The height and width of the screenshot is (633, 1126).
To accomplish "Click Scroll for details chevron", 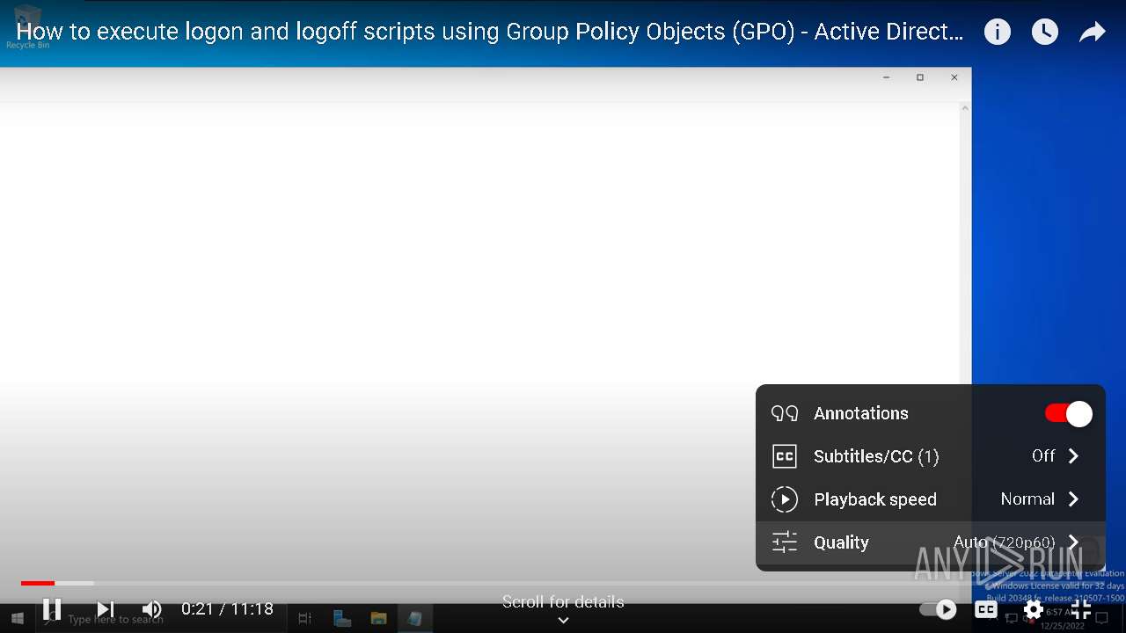I will pos(563,620).
